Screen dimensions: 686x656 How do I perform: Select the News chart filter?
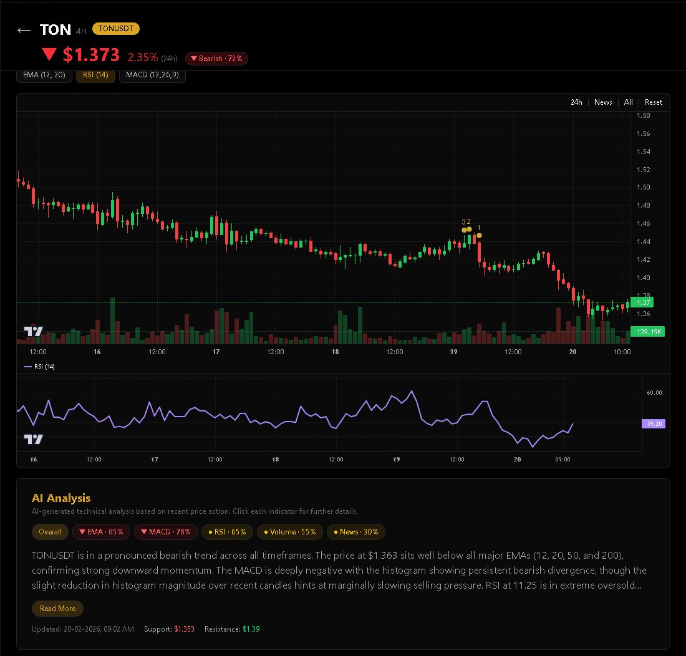point(603,102)
